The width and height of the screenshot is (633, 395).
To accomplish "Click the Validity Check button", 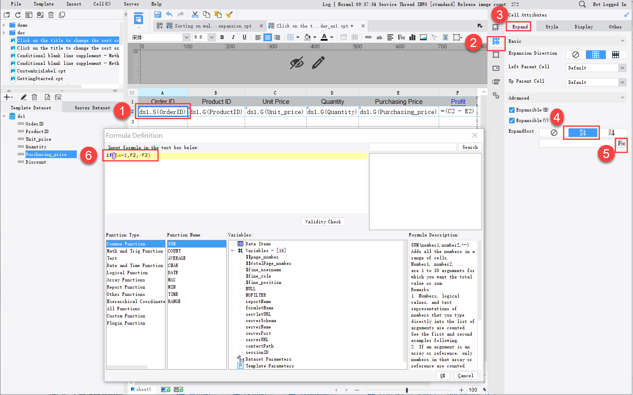I will coord(323,222).
